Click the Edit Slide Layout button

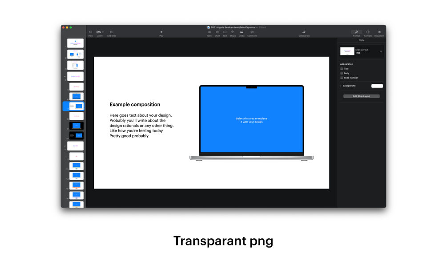coord(362,96)
